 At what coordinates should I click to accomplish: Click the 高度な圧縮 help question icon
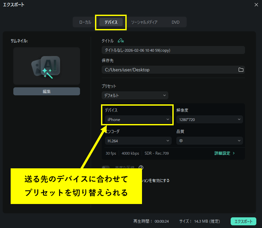pos(141,167)
